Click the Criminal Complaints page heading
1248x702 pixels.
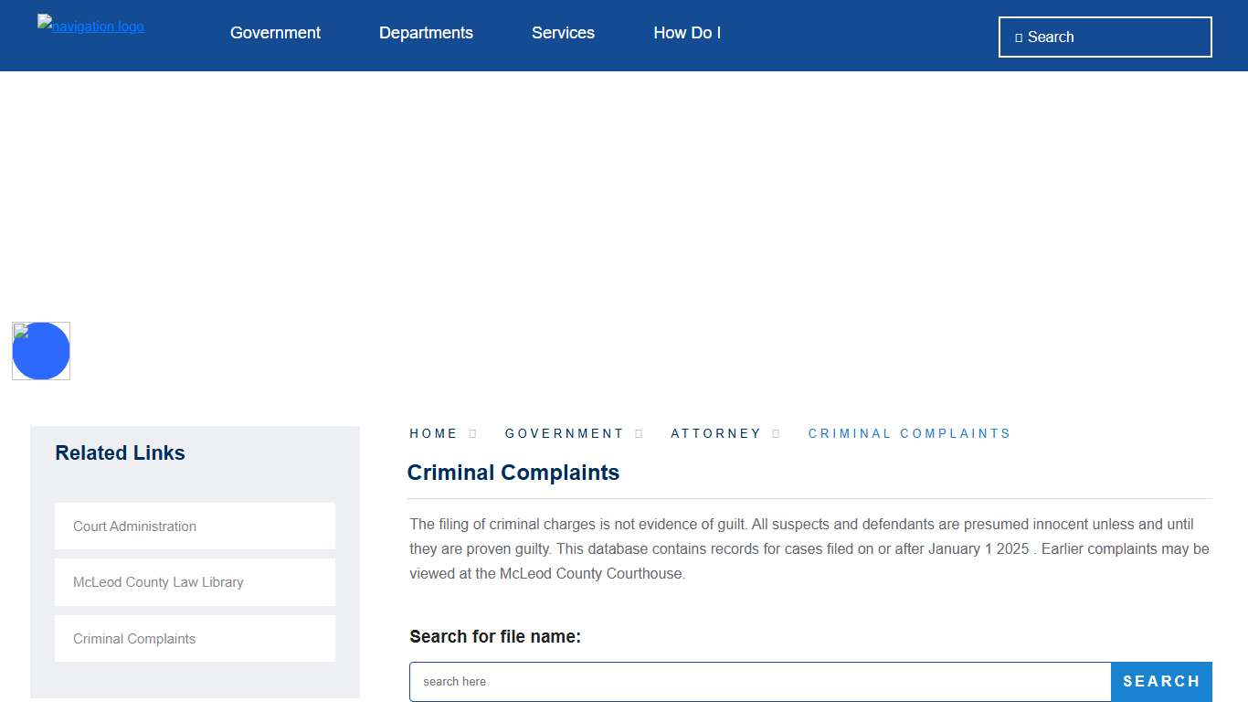513,473
